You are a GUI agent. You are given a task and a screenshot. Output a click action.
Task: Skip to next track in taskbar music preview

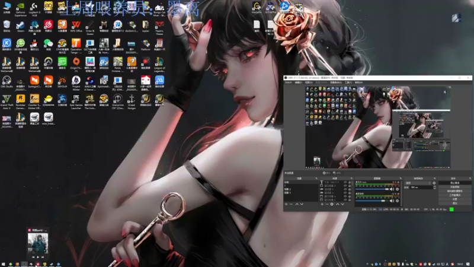coord(43,257)
